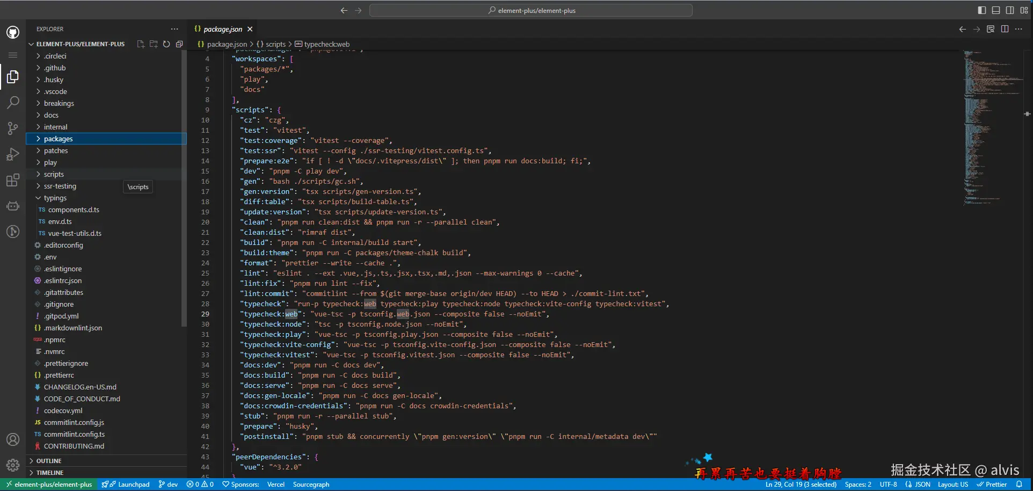Open the Manage gear settings icon
Image resolution: width=1033 pixels, height=491 pixels.
click(13, 465)
